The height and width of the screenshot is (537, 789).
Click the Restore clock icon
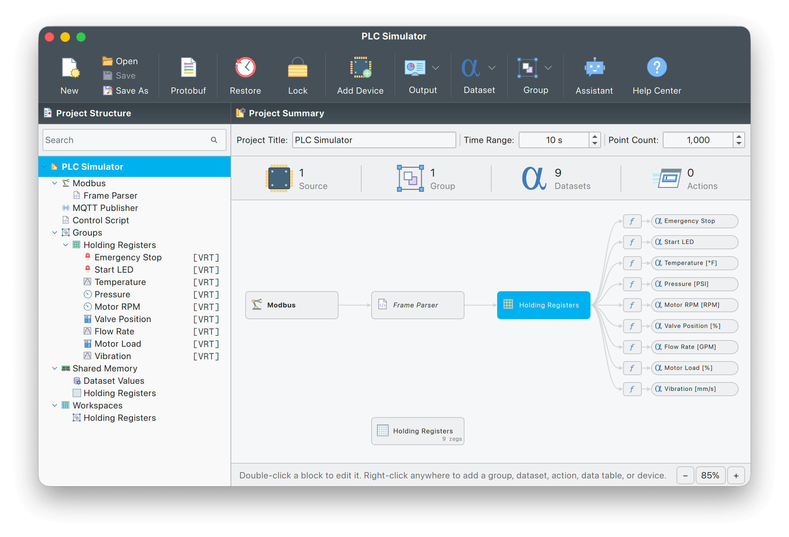[245, 67]
